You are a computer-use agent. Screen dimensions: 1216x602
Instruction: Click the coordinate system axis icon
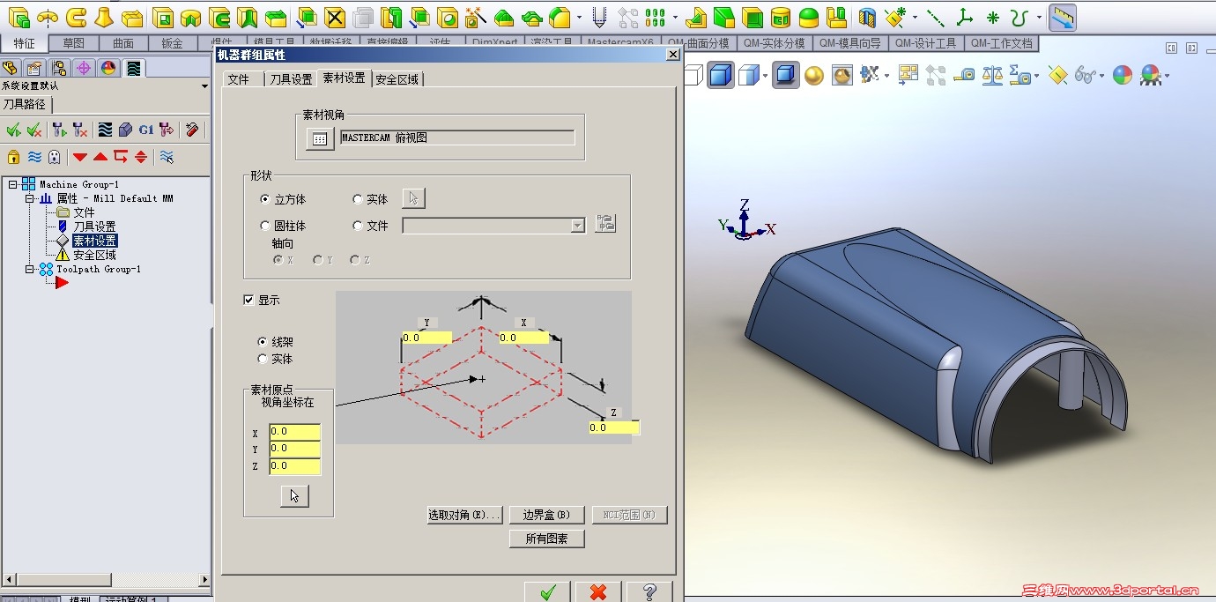point(965,16)
